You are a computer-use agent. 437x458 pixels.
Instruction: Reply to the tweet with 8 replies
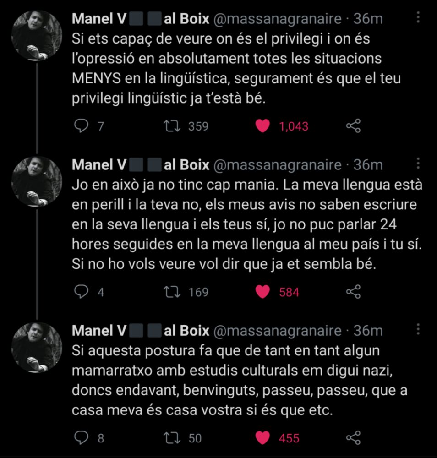(x=81, y=438)
